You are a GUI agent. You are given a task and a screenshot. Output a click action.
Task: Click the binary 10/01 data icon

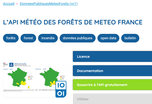[x=61, y=89]
